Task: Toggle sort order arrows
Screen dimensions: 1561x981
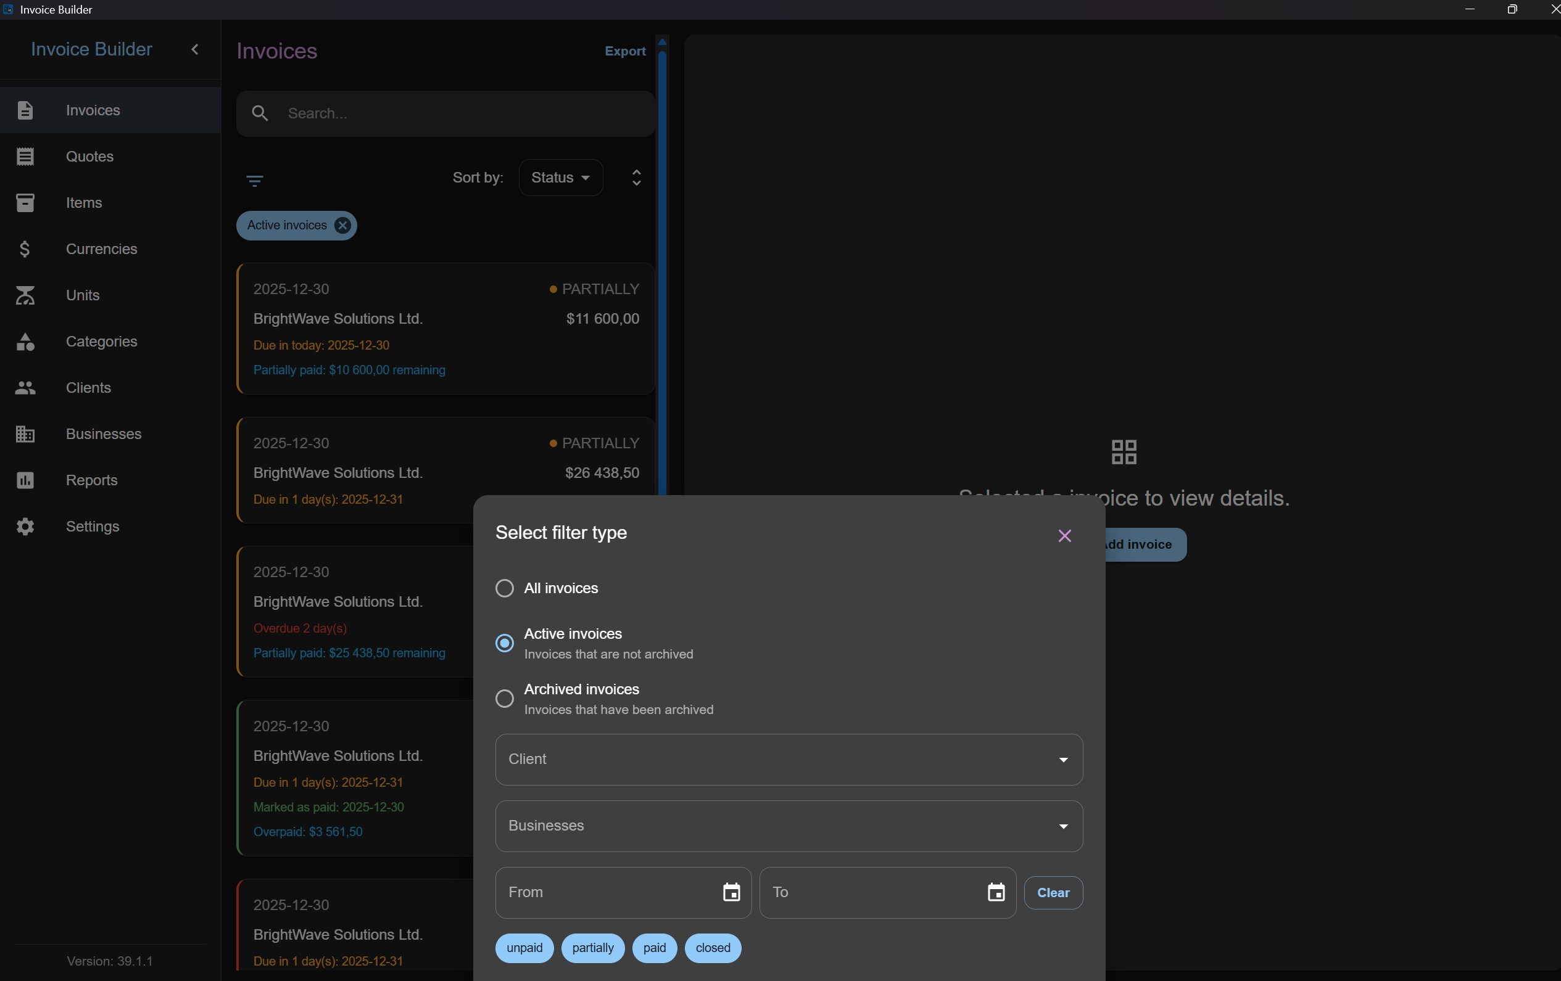Action: click(637, 178)
